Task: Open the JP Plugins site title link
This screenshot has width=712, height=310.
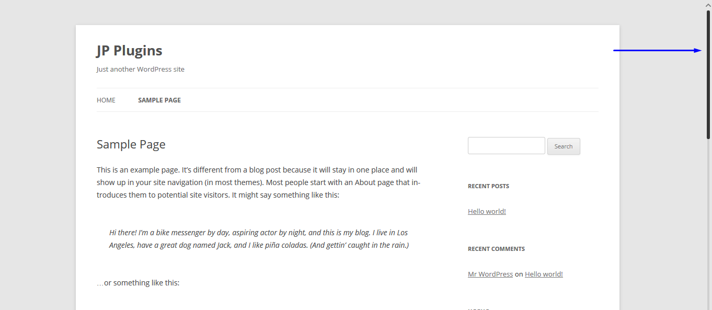Action: (x=129, y=51)
